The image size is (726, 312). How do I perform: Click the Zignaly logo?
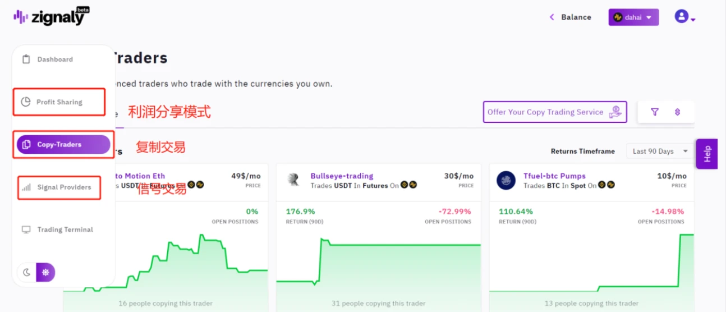point(51,16)
